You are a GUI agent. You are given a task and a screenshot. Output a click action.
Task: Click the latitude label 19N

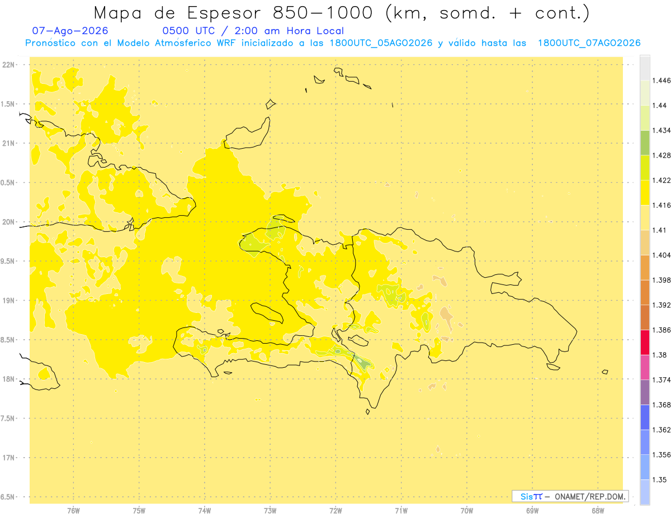pyautogui.click(x=9, y=300)
